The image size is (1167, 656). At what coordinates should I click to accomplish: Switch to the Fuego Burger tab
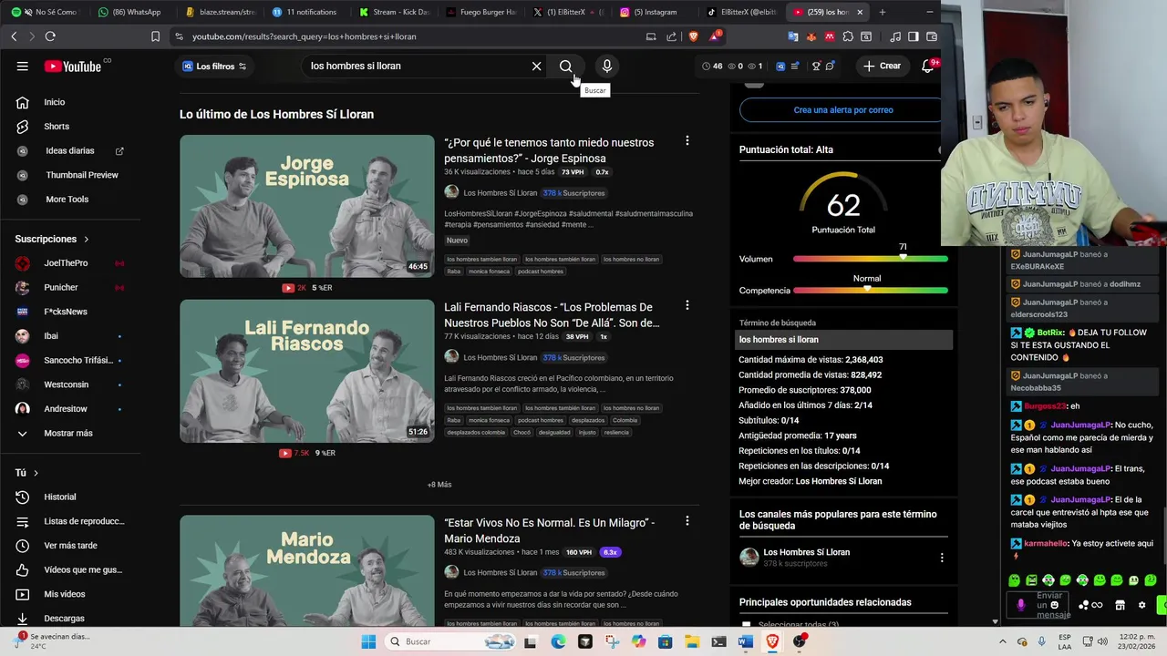[480, 12]
